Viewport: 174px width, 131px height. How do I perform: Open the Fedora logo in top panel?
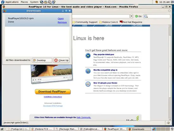3,2
